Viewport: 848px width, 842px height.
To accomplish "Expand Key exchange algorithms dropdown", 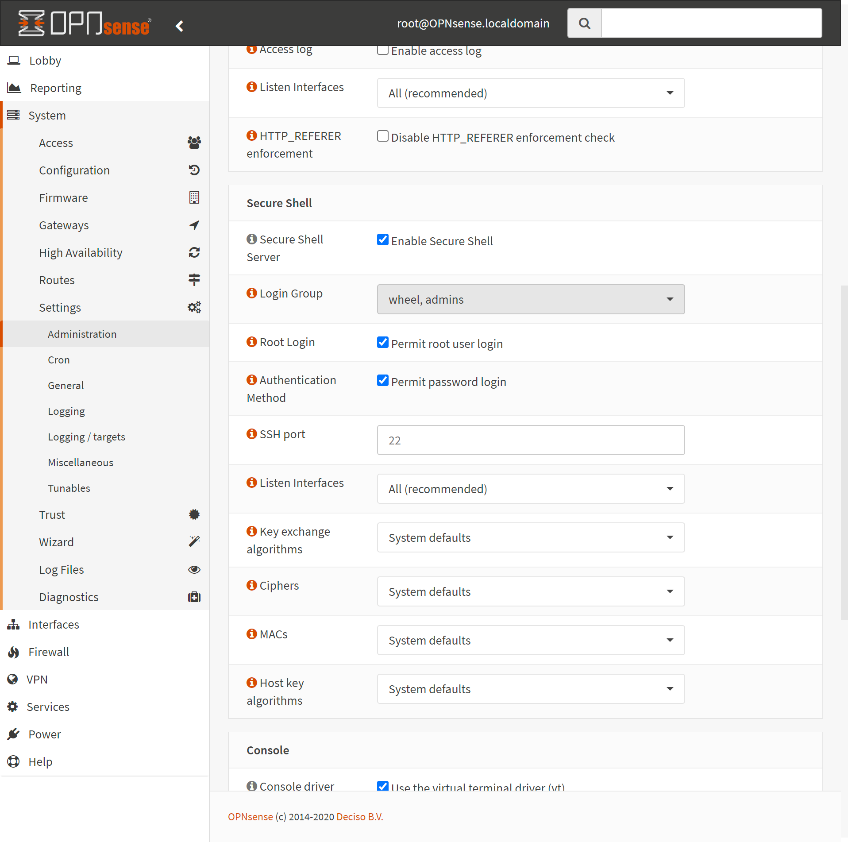I will pos(530,537).
